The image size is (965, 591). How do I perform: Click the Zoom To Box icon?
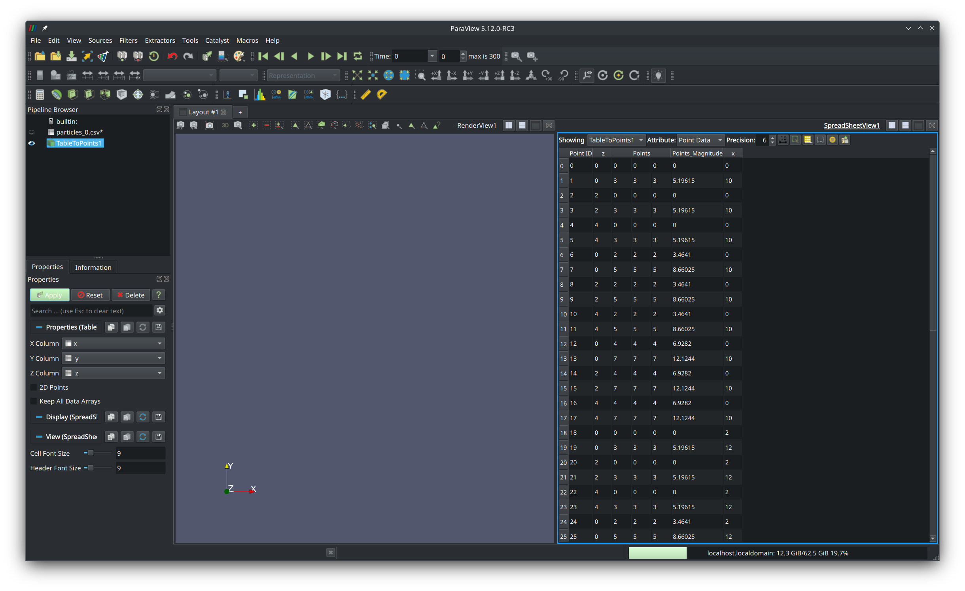[420, 75]
